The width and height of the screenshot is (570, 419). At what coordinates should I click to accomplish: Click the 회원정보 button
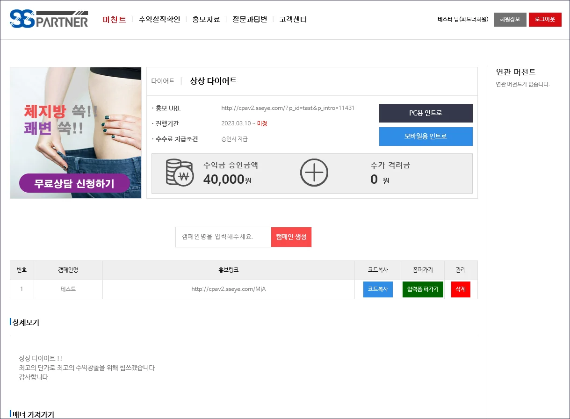point(510,20)
